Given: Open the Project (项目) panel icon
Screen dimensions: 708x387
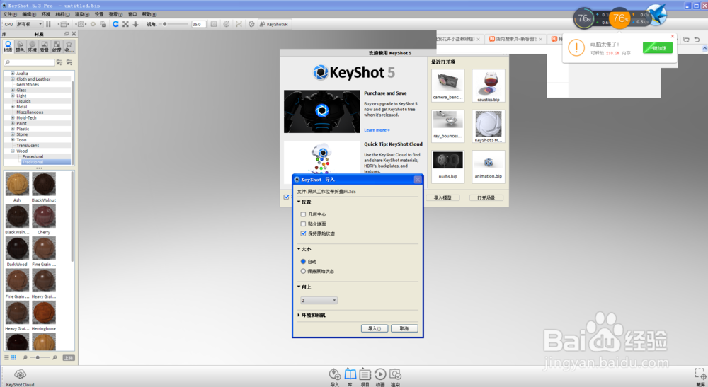Looking at the screenshot, I should pyautogui.click(x=365, y=374).
